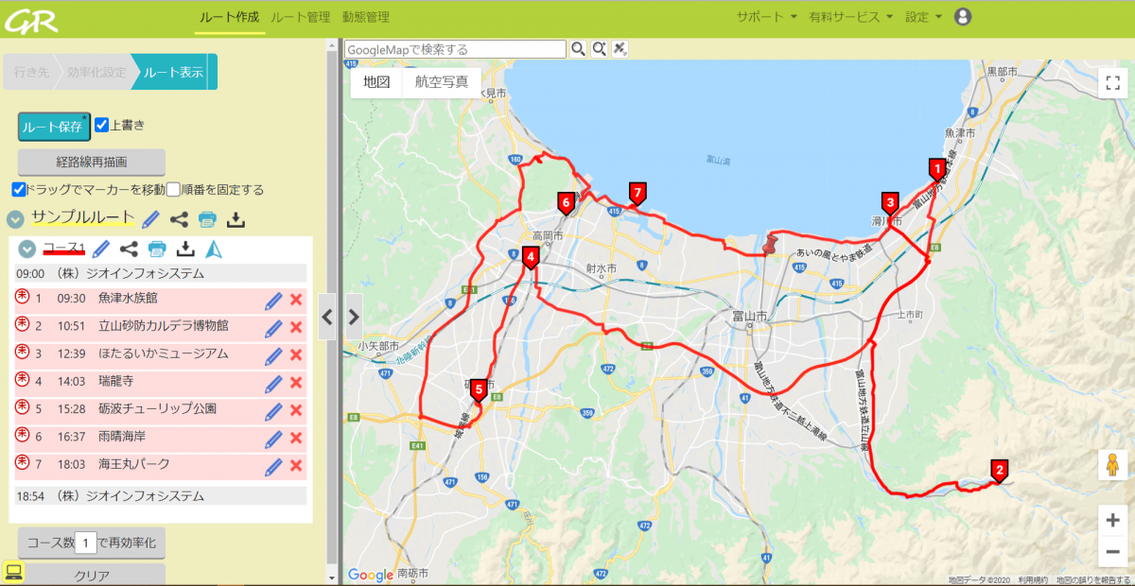The image size is (1135, 586).
Task: Click the edit pencil next to サンプルルート
Action: [x=150, y=219]
